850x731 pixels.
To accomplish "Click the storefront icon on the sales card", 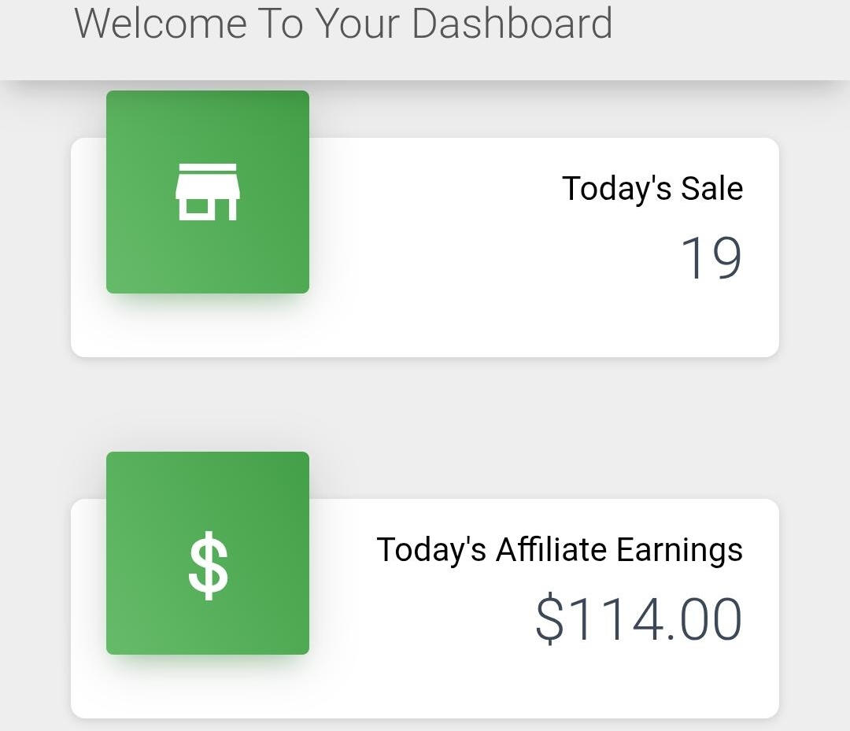I will [207, 192].
